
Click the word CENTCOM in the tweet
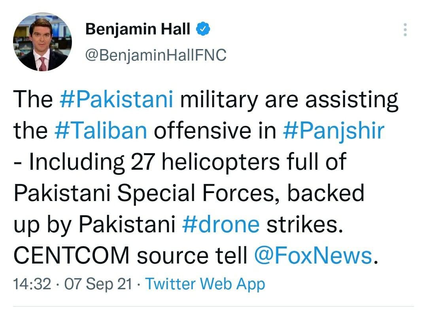click(x=71, y=255)
